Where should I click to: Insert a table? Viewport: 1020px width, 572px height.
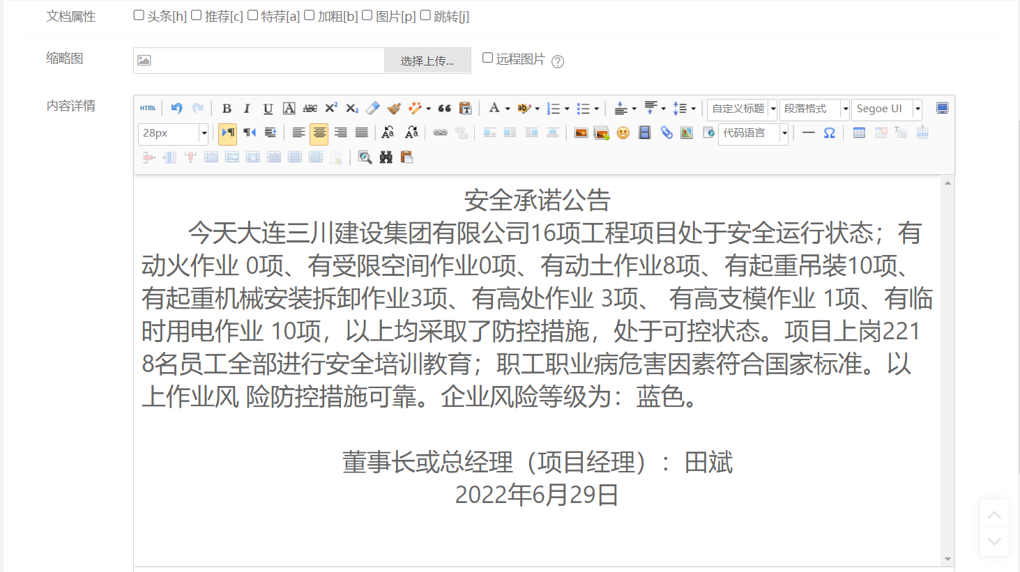(859, 133)
